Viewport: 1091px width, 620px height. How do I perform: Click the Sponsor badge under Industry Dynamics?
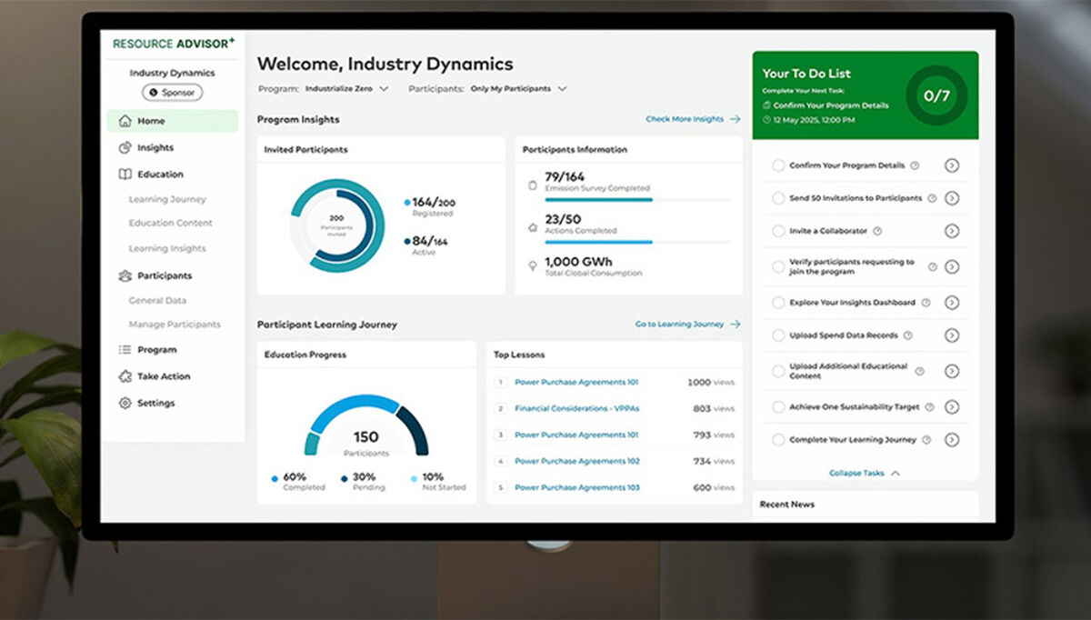tap(172, 93)
